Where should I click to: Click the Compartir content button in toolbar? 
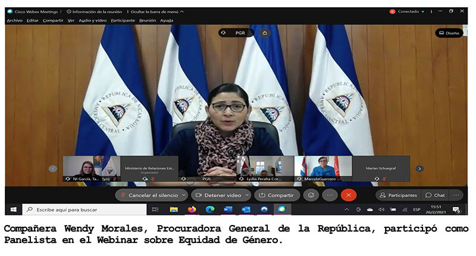277,195
